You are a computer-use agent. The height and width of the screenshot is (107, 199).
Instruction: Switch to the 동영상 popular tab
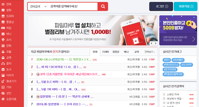coord(116,52)
